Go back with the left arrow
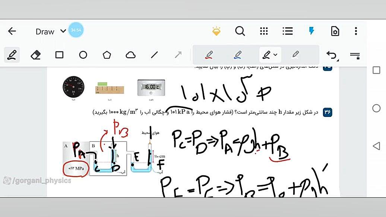This screenshot has width=386, height=217. coord(12,31)
